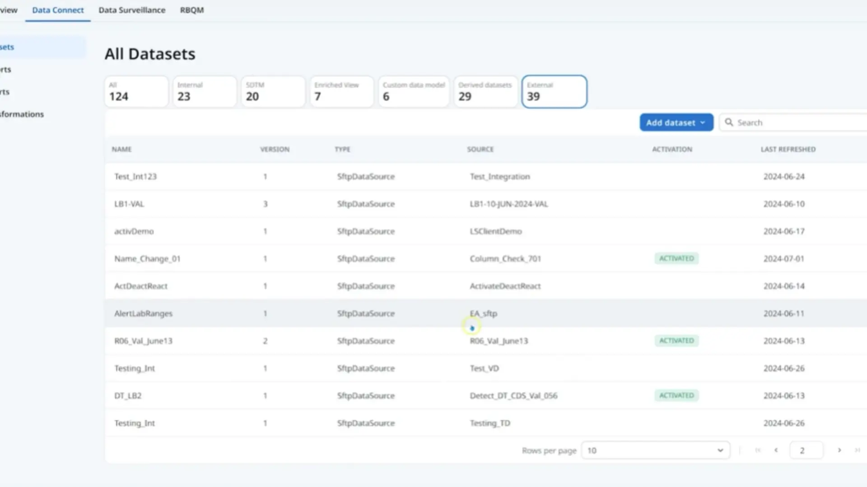Switch to the Data Surveillance tab

[x=132, y=10]
